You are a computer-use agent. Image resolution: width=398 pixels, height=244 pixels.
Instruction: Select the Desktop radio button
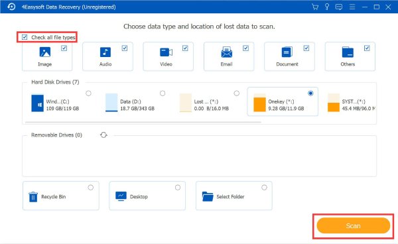(177, 188)
